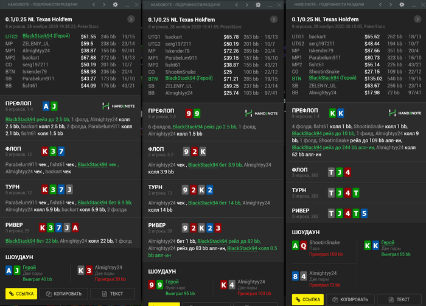Click $135.02 stack value in right window
This screenshot has height=306, width=426.
[373, 78]
